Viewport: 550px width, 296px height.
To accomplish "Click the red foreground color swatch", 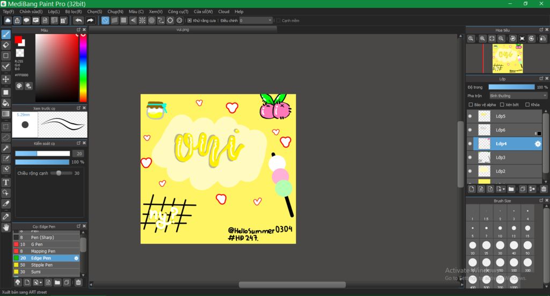I will (x=18, y=40).
